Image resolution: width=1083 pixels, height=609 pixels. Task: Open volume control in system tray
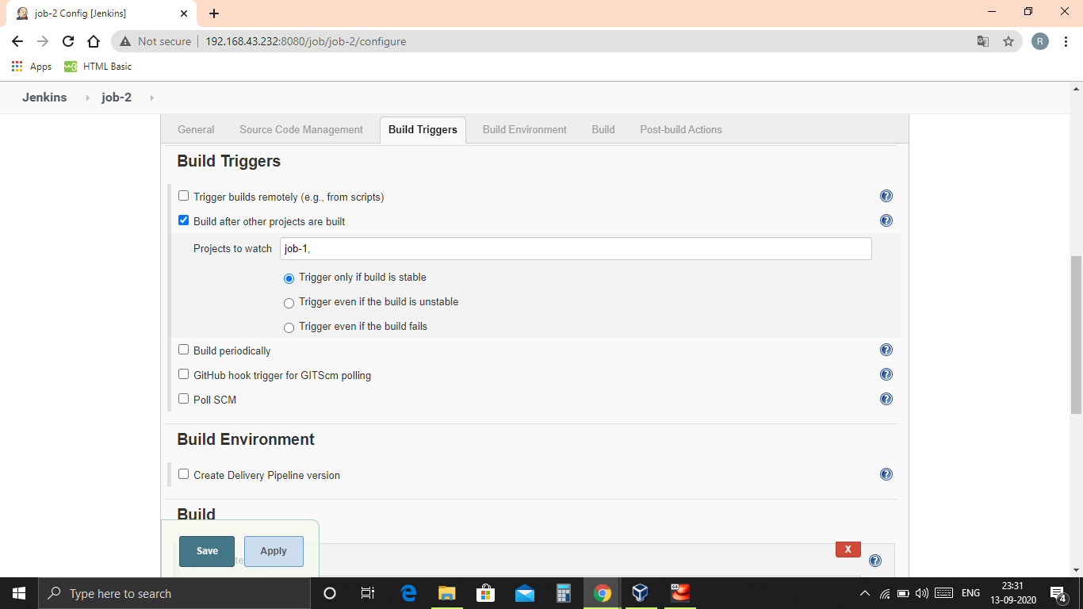[x=921, y=593]
